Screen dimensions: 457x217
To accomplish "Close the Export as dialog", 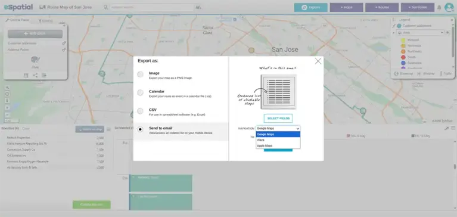I will coord(318,61).
